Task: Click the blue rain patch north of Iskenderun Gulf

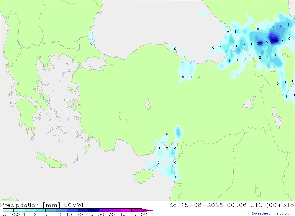Action: [x=178, y=132]
